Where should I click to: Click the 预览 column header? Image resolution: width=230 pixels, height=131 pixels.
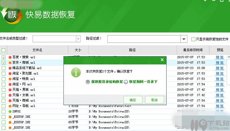220,50
